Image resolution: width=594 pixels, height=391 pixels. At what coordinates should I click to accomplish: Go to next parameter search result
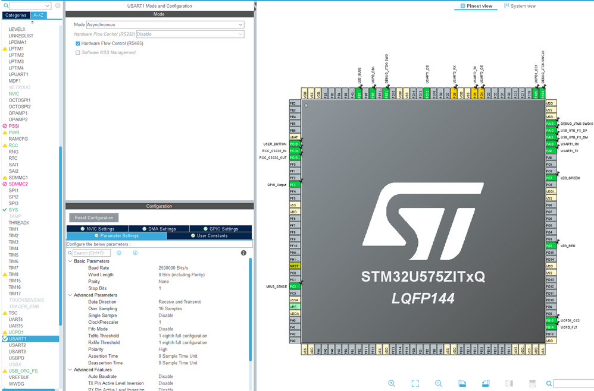click(135, 253)
